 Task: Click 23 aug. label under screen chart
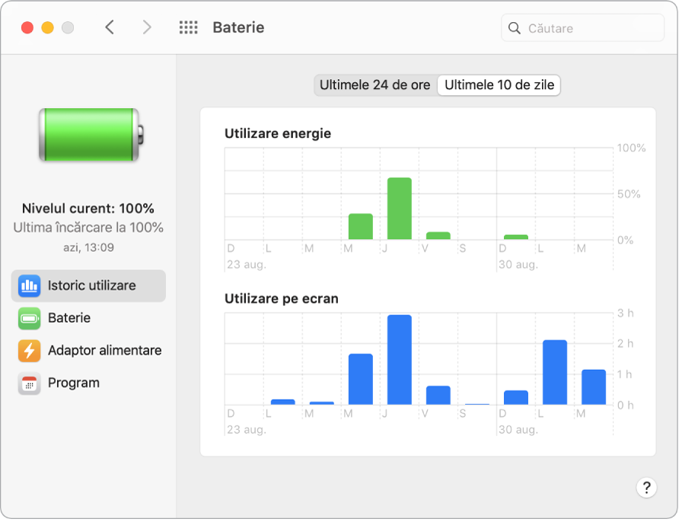coord(246,430)
